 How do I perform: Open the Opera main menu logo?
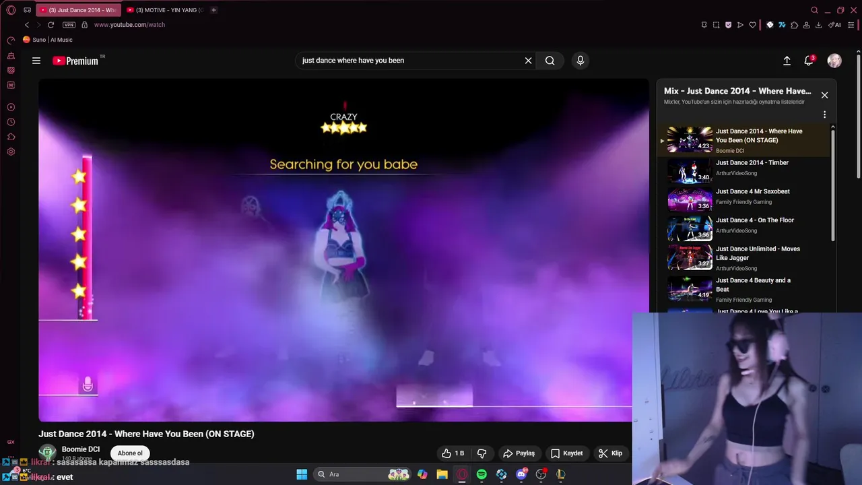[x=11, y=10]
